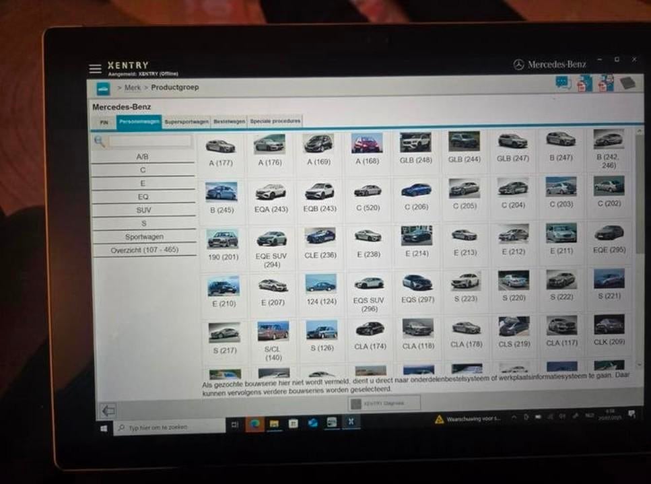651x484 pixels.
Task: Toggle the EQ class filter
Action: [143, 196]
